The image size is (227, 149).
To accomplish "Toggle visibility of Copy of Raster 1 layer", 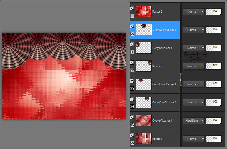I will point(132,124).
